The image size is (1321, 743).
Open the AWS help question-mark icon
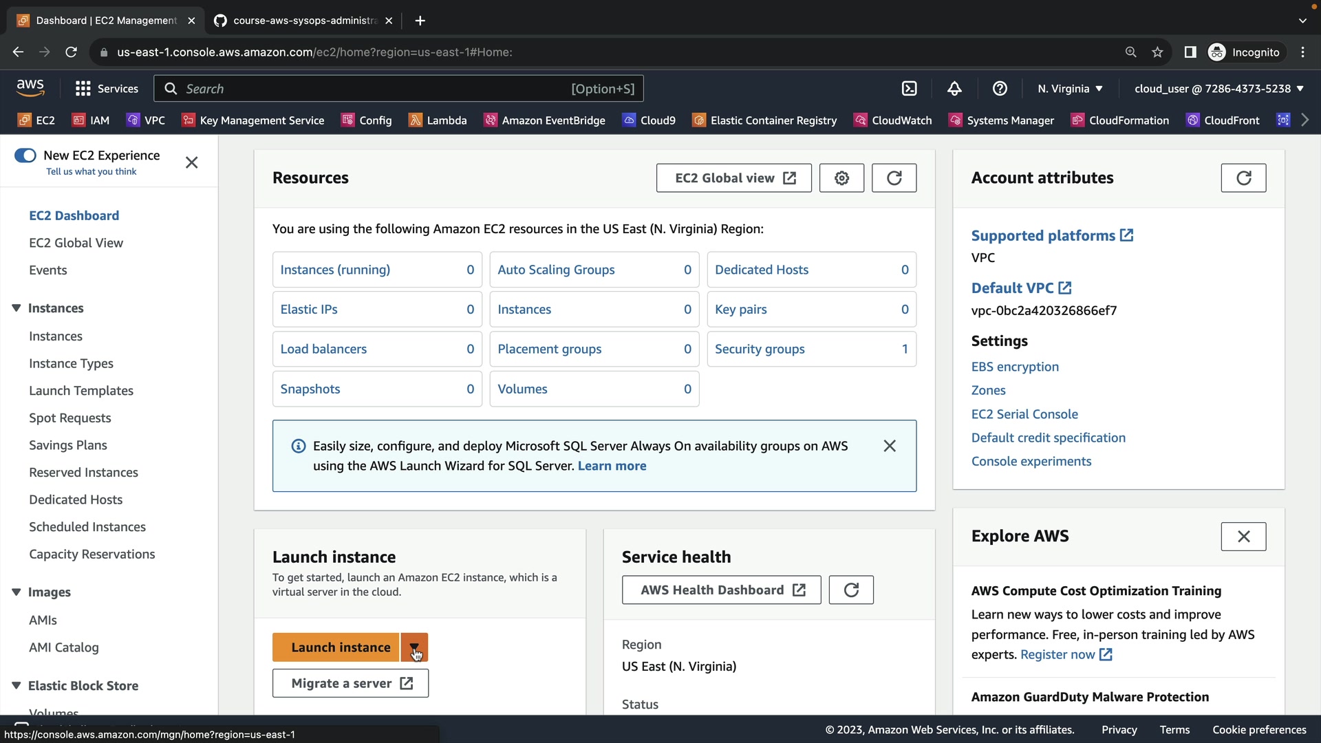1000,89
